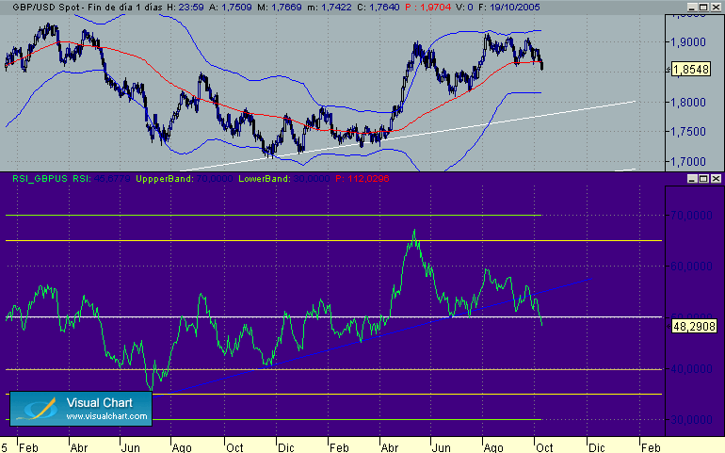
Task: Click the 1,8000 price axis label
Action: click(688, 103)
